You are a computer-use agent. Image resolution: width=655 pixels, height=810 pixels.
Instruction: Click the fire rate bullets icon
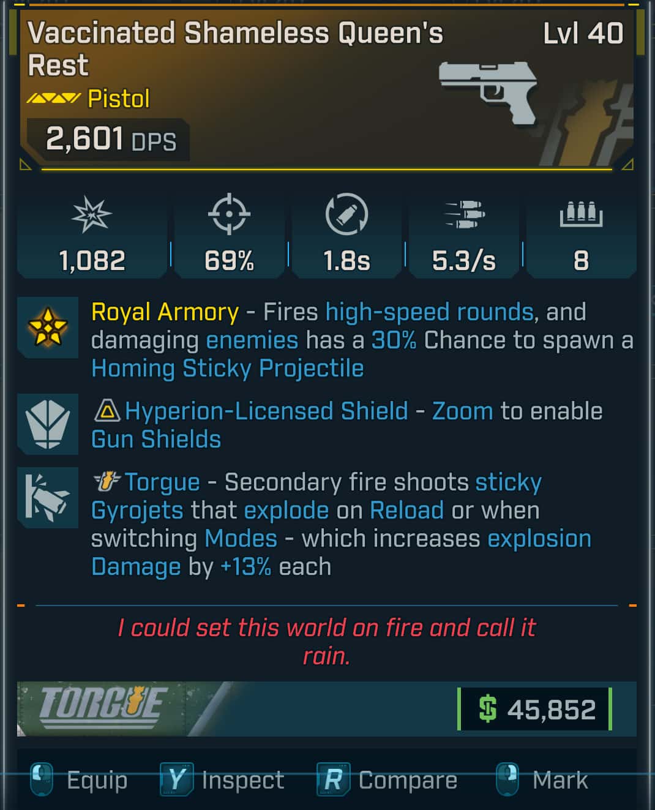click(465, 214)
